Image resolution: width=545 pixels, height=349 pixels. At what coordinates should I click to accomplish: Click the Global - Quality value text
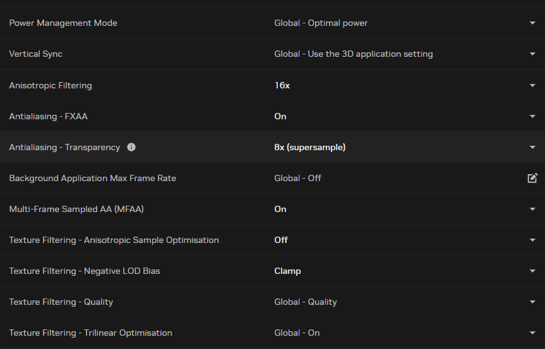tap(305, 302)
